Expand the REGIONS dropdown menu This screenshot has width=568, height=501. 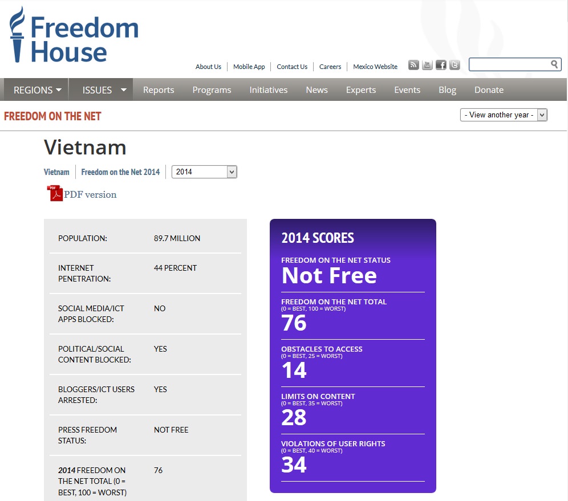click(37, 90)
